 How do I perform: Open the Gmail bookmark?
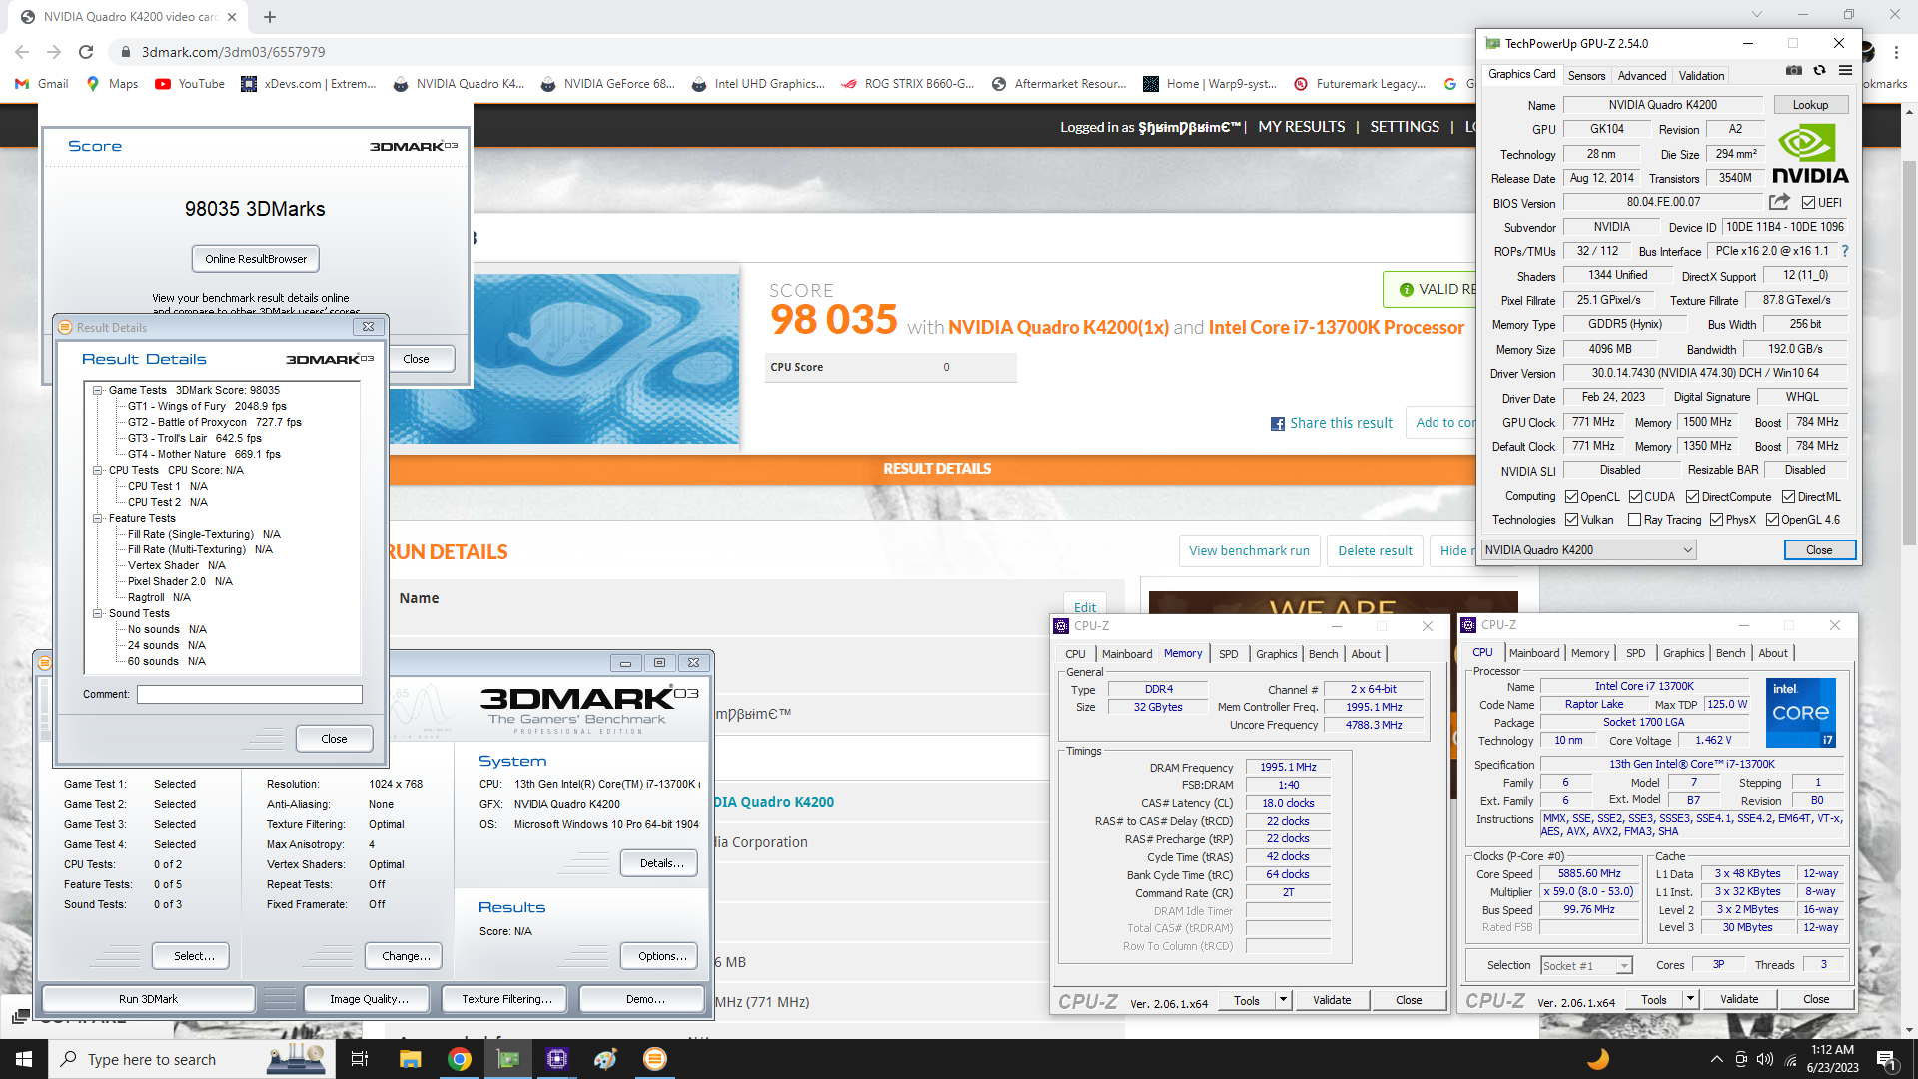42,84
